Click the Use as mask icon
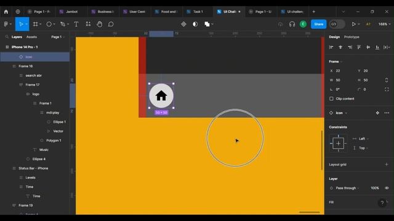This screenshot has width=394, height=221. [x=195, y=24]
